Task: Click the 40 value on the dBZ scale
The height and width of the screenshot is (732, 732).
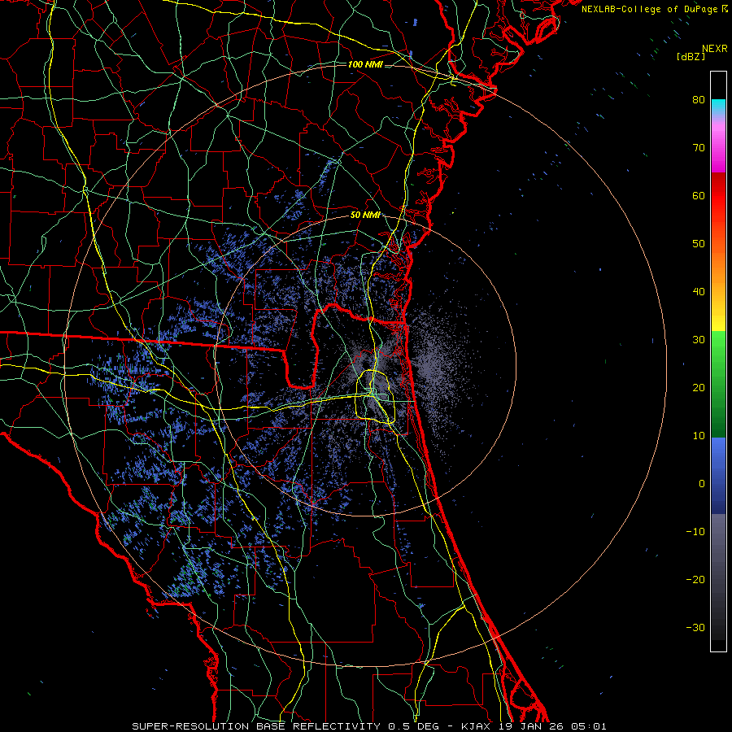Action: pyautogui.click(x=699, y=291)
